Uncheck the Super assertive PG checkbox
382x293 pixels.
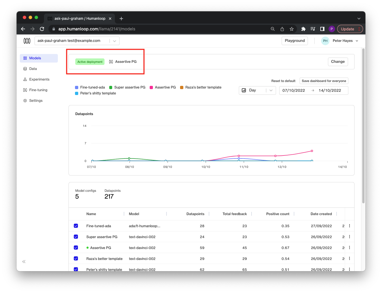[76, 237]
